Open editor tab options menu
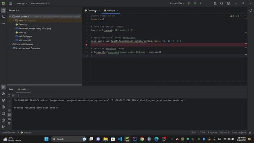 point(244,10)
